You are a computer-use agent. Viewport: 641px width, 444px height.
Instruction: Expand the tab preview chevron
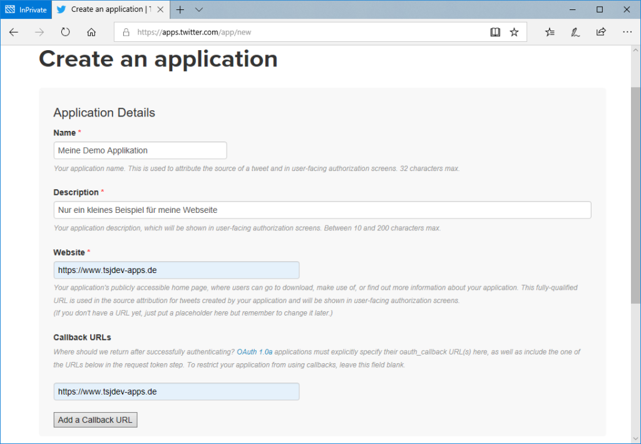pyautogui.click(x=199, y=9)
